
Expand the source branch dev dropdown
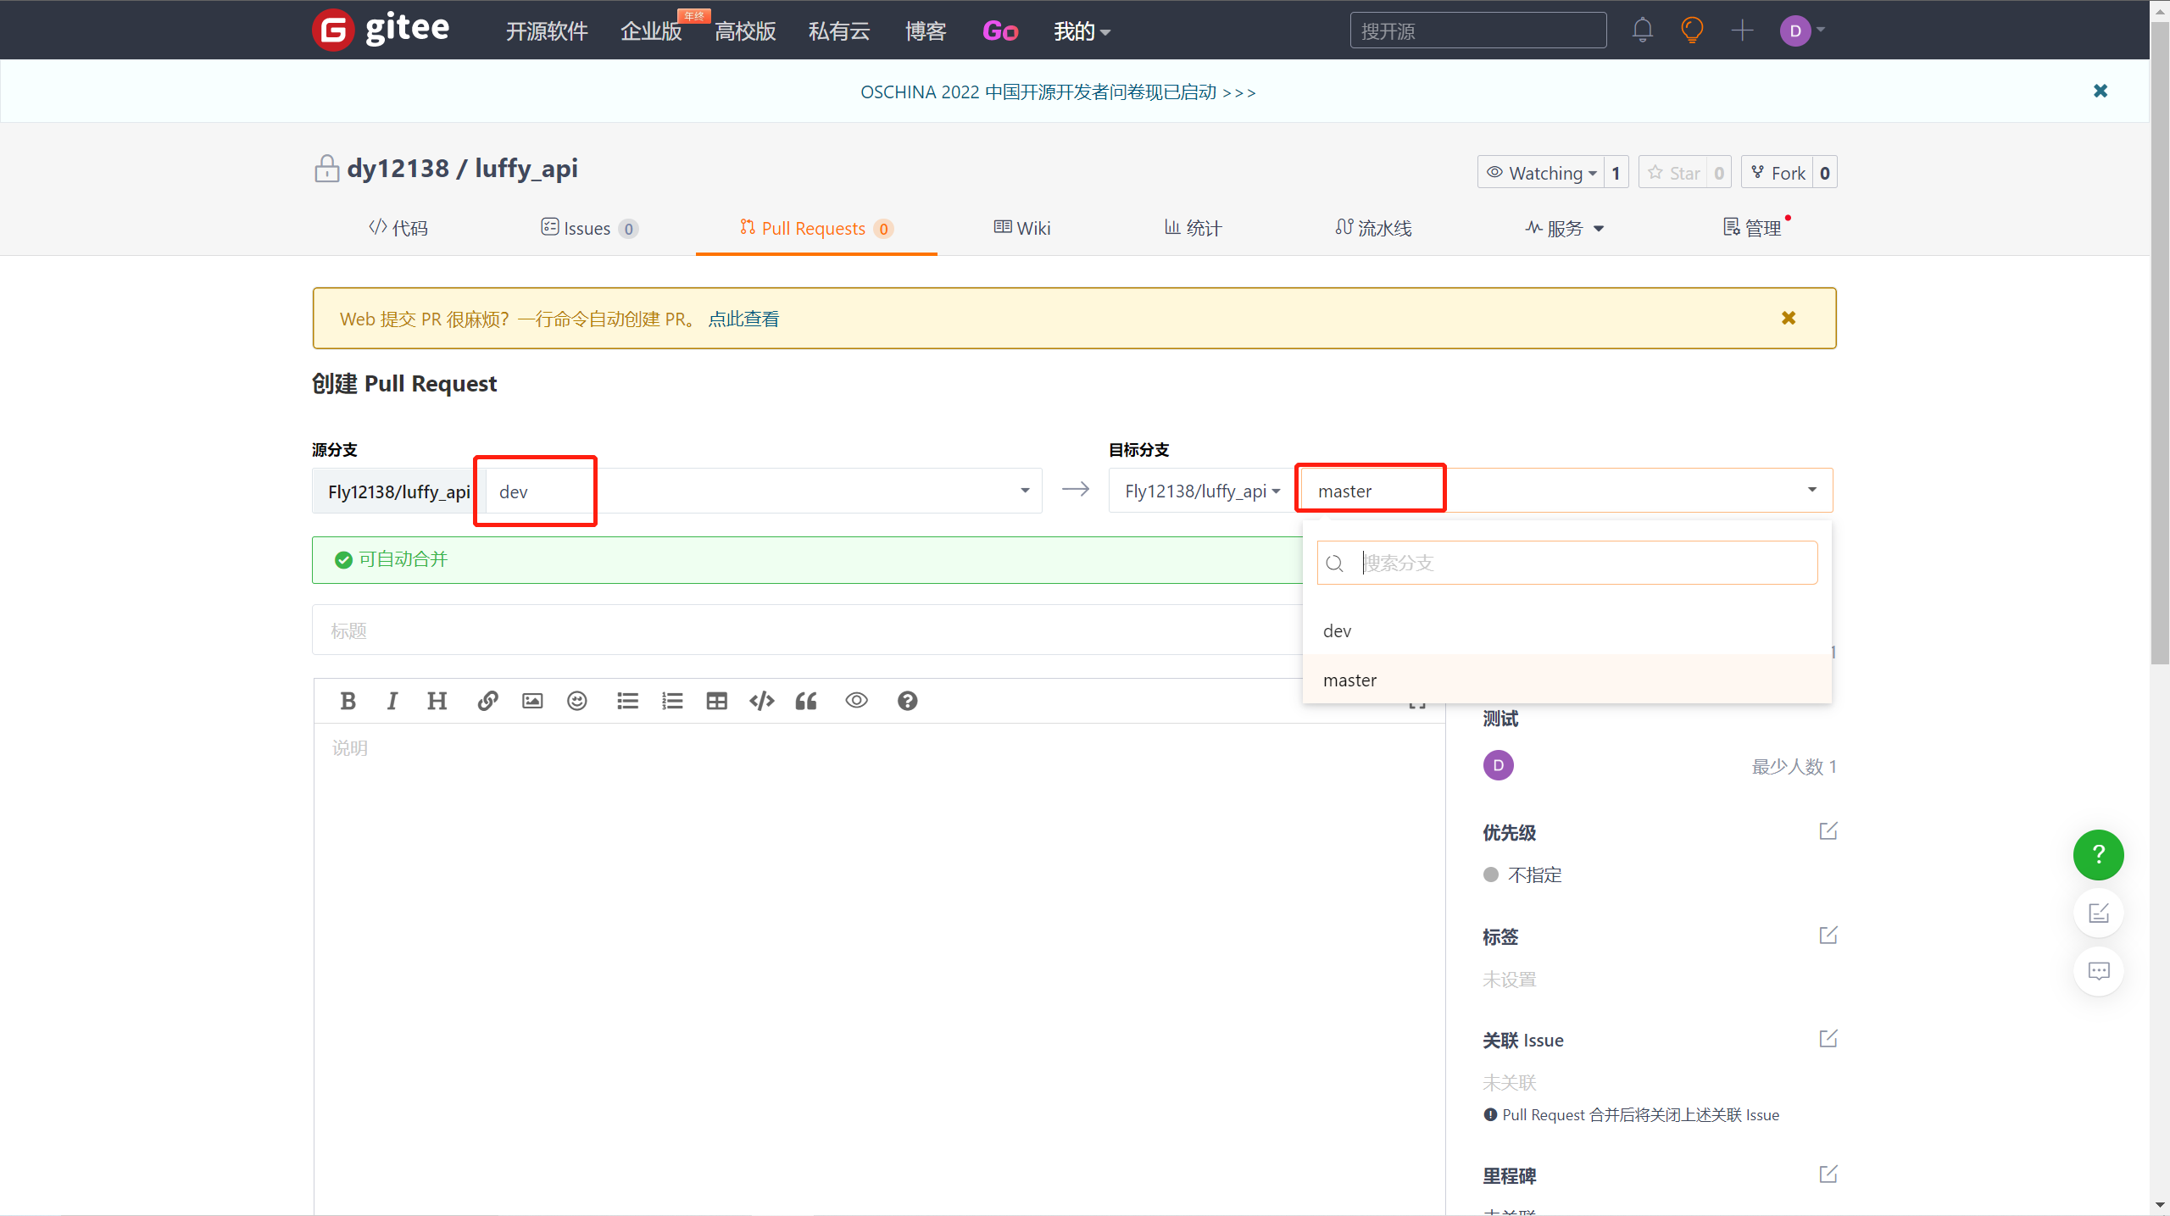tap(763, 491)
